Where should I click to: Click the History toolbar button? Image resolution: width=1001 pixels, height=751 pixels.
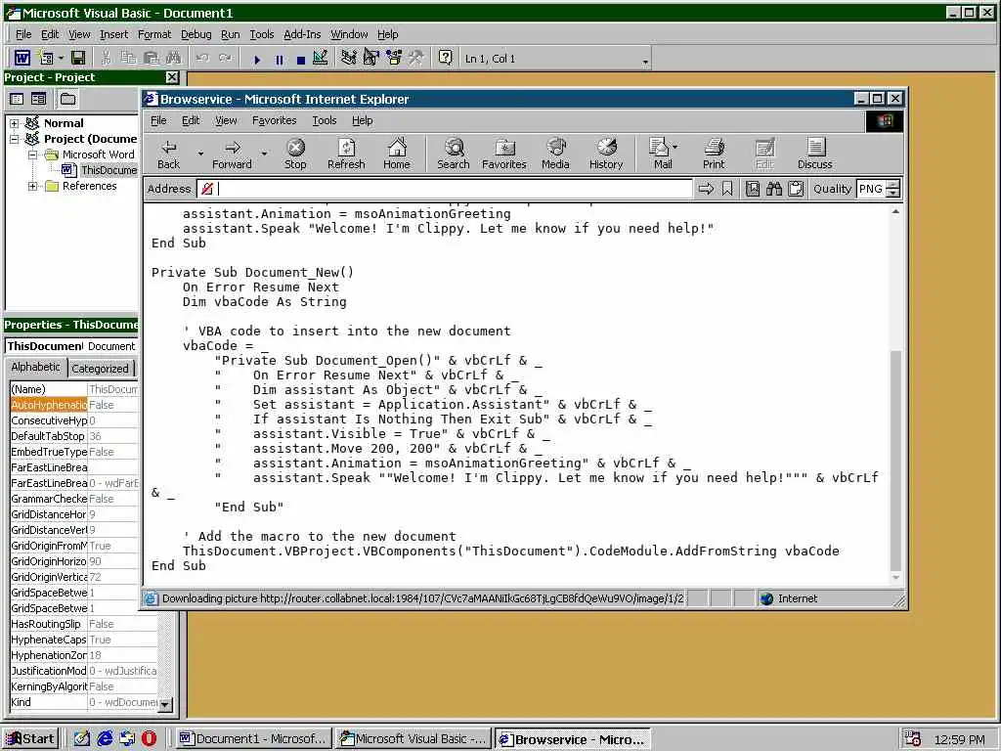coord(606,155)
